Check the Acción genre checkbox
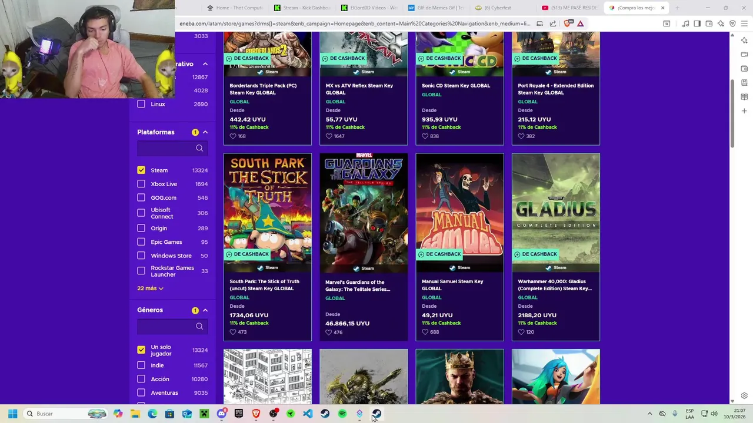The image size is (753, 423). [141, 379]
